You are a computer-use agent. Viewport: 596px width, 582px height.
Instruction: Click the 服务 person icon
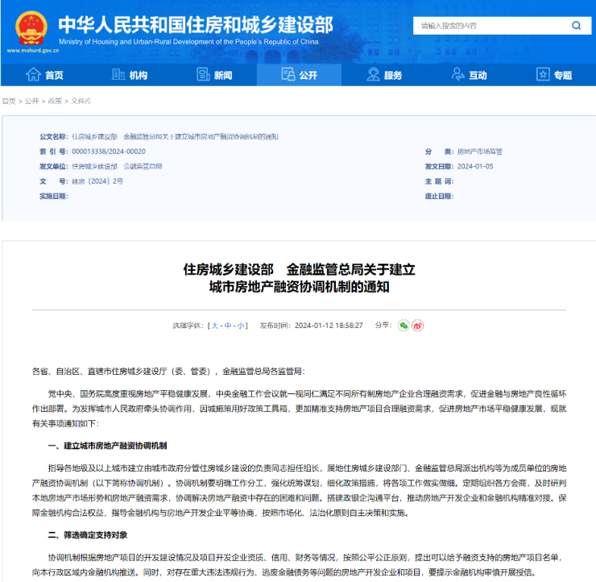(x=373, y=74)
